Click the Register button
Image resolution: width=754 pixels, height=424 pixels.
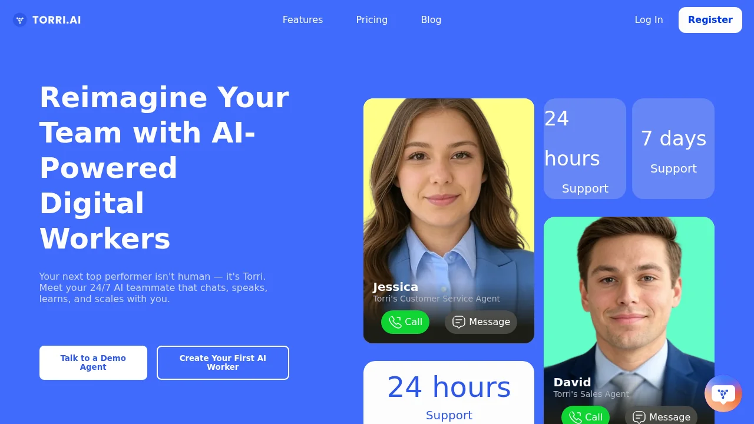click(710, 20)
